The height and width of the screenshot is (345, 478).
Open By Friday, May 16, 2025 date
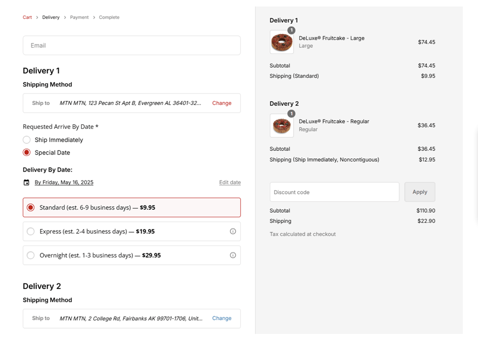coord(64,182)
